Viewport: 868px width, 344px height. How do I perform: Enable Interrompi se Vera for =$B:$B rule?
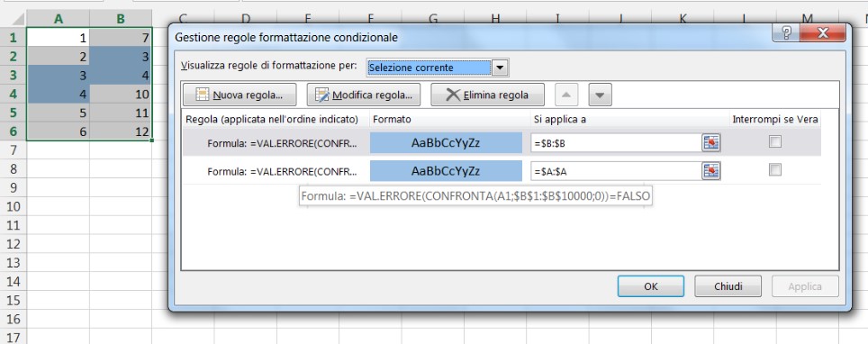775,141
